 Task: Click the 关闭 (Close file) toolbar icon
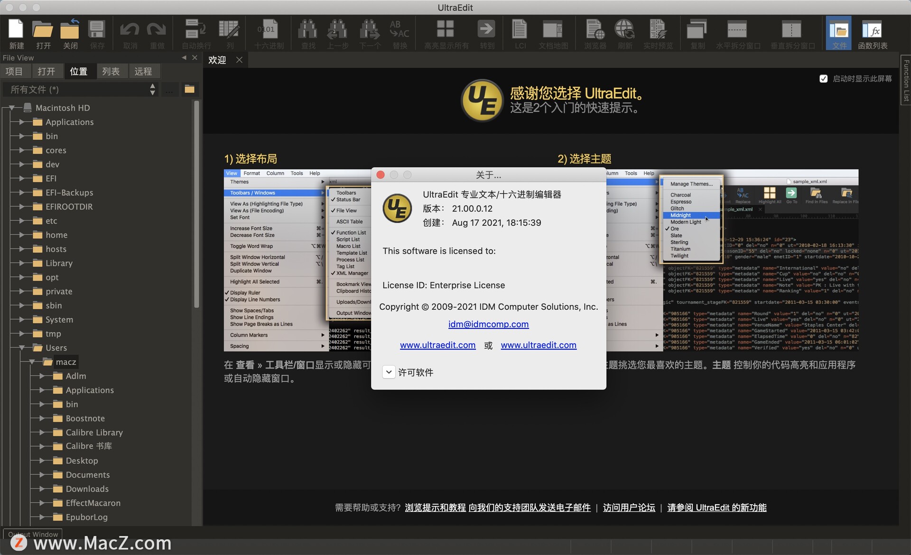pyautogui.click(x=70, y=33)
